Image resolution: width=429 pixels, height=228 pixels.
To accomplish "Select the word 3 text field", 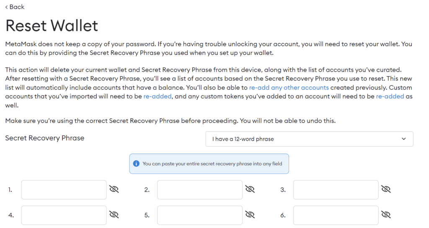I will point(336,190).
